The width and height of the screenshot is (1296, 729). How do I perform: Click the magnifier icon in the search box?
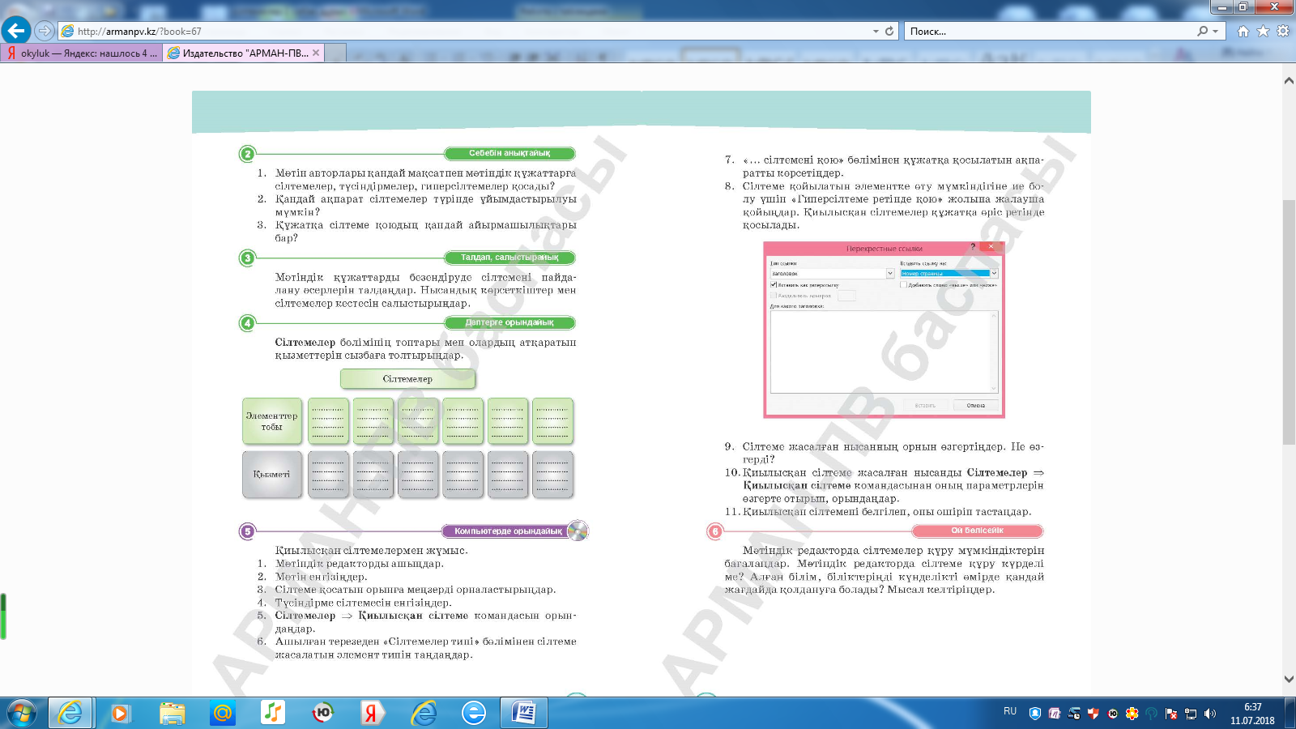[x=1203, y=31]
